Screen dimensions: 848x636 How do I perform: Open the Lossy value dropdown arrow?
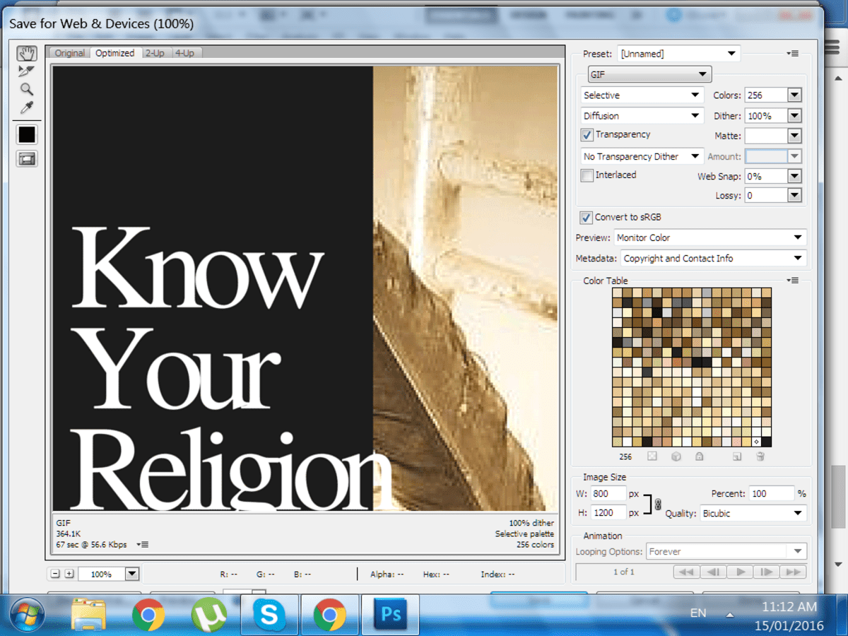coord(794,196)
